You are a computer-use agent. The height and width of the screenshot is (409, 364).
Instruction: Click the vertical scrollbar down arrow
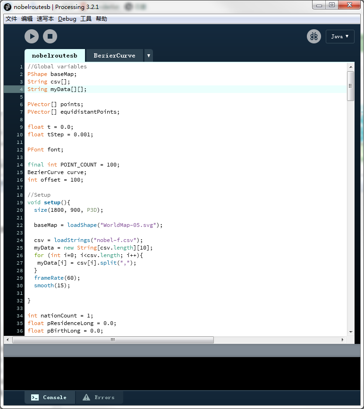point(351,332)
